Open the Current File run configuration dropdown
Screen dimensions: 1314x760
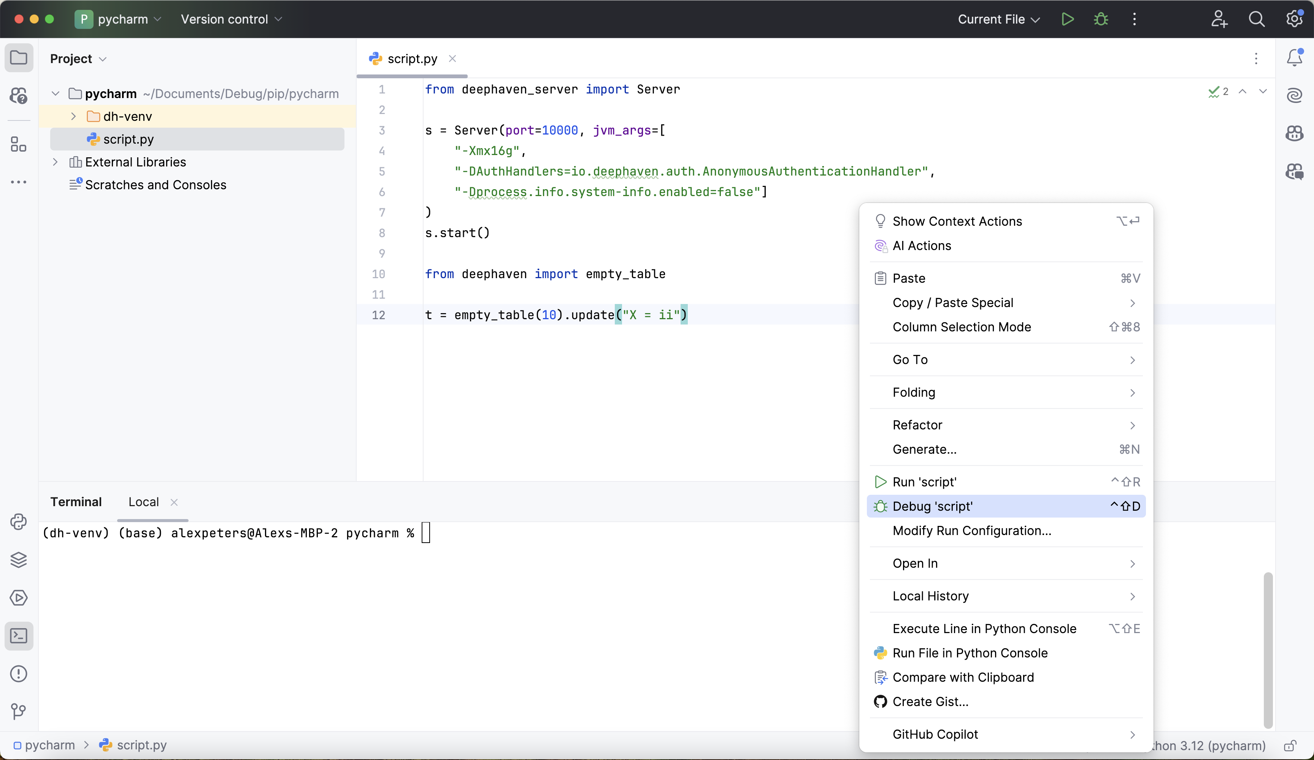pyautogui.click(x=998, y=19)
